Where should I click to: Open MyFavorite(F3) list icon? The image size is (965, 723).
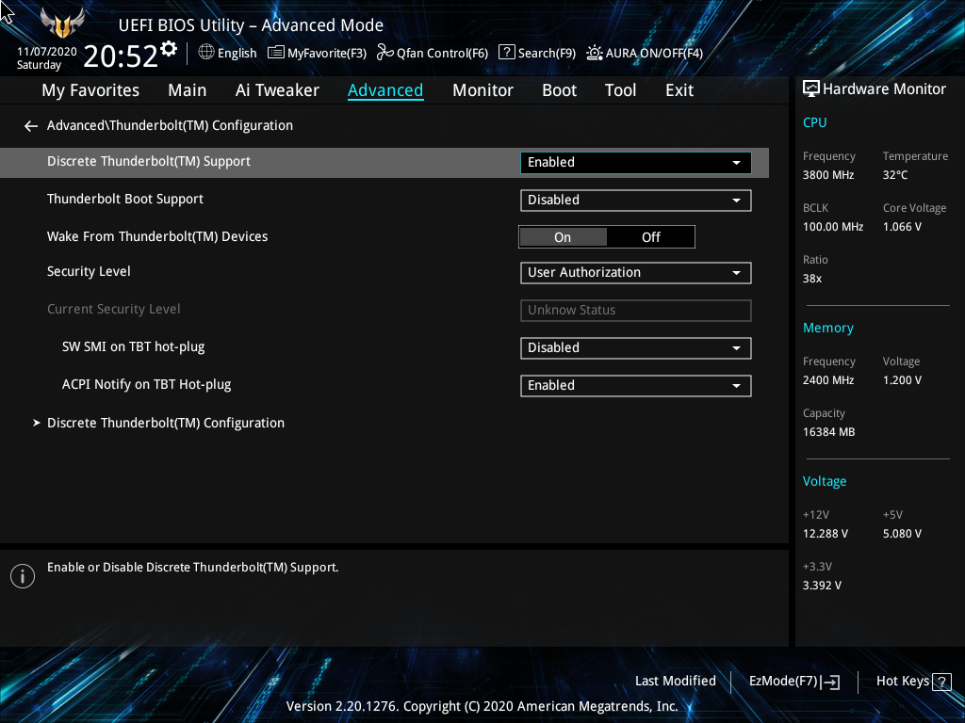[276, 53]
